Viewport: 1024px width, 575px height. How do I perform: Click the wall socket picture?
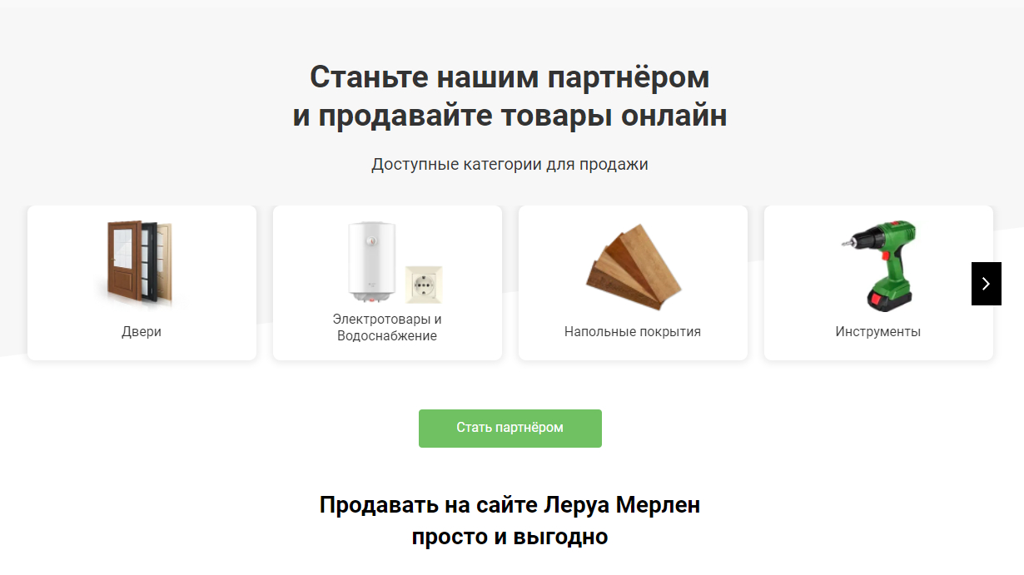coord(424,285)
